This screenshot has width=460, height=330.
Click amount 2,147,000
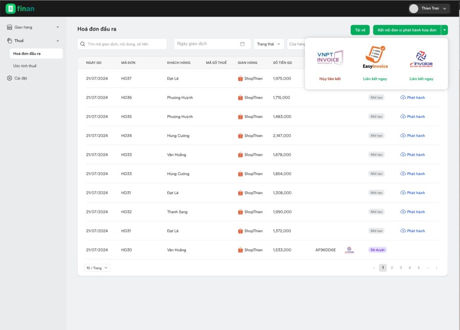pyautogui.click(x=282, y=136)
